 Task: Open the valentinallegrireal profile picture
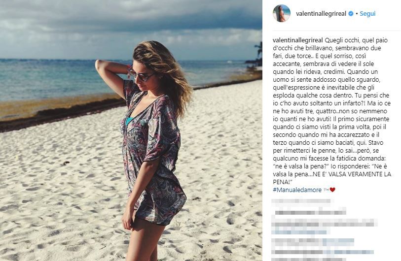[282, 13]
